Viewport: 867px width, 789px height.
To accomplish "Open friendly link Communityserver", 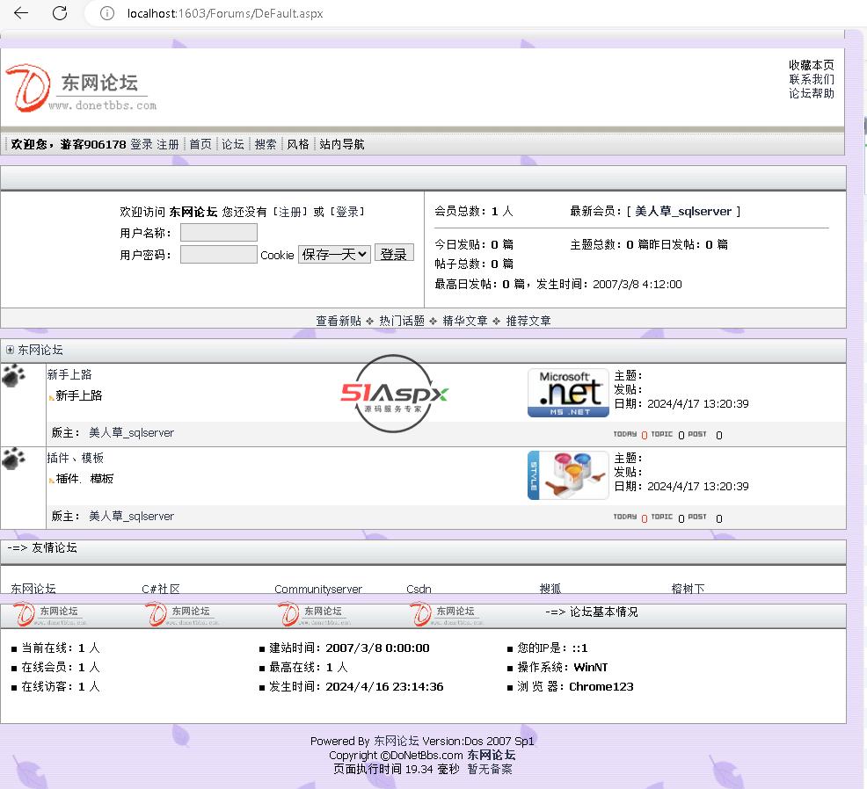I will tap(318, 589).
